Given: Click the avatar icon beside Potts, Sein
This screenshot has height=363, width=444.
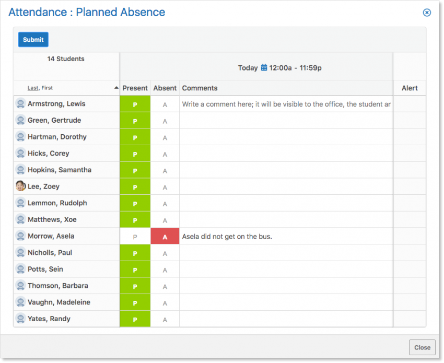Looking at the screenshot, I should (x=20, y=269).
